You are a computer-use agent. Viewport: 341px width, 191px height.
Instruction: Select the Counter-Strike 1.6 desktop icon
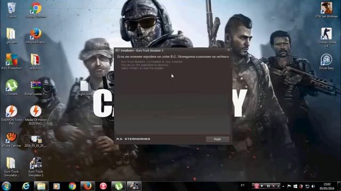point(327,38)
